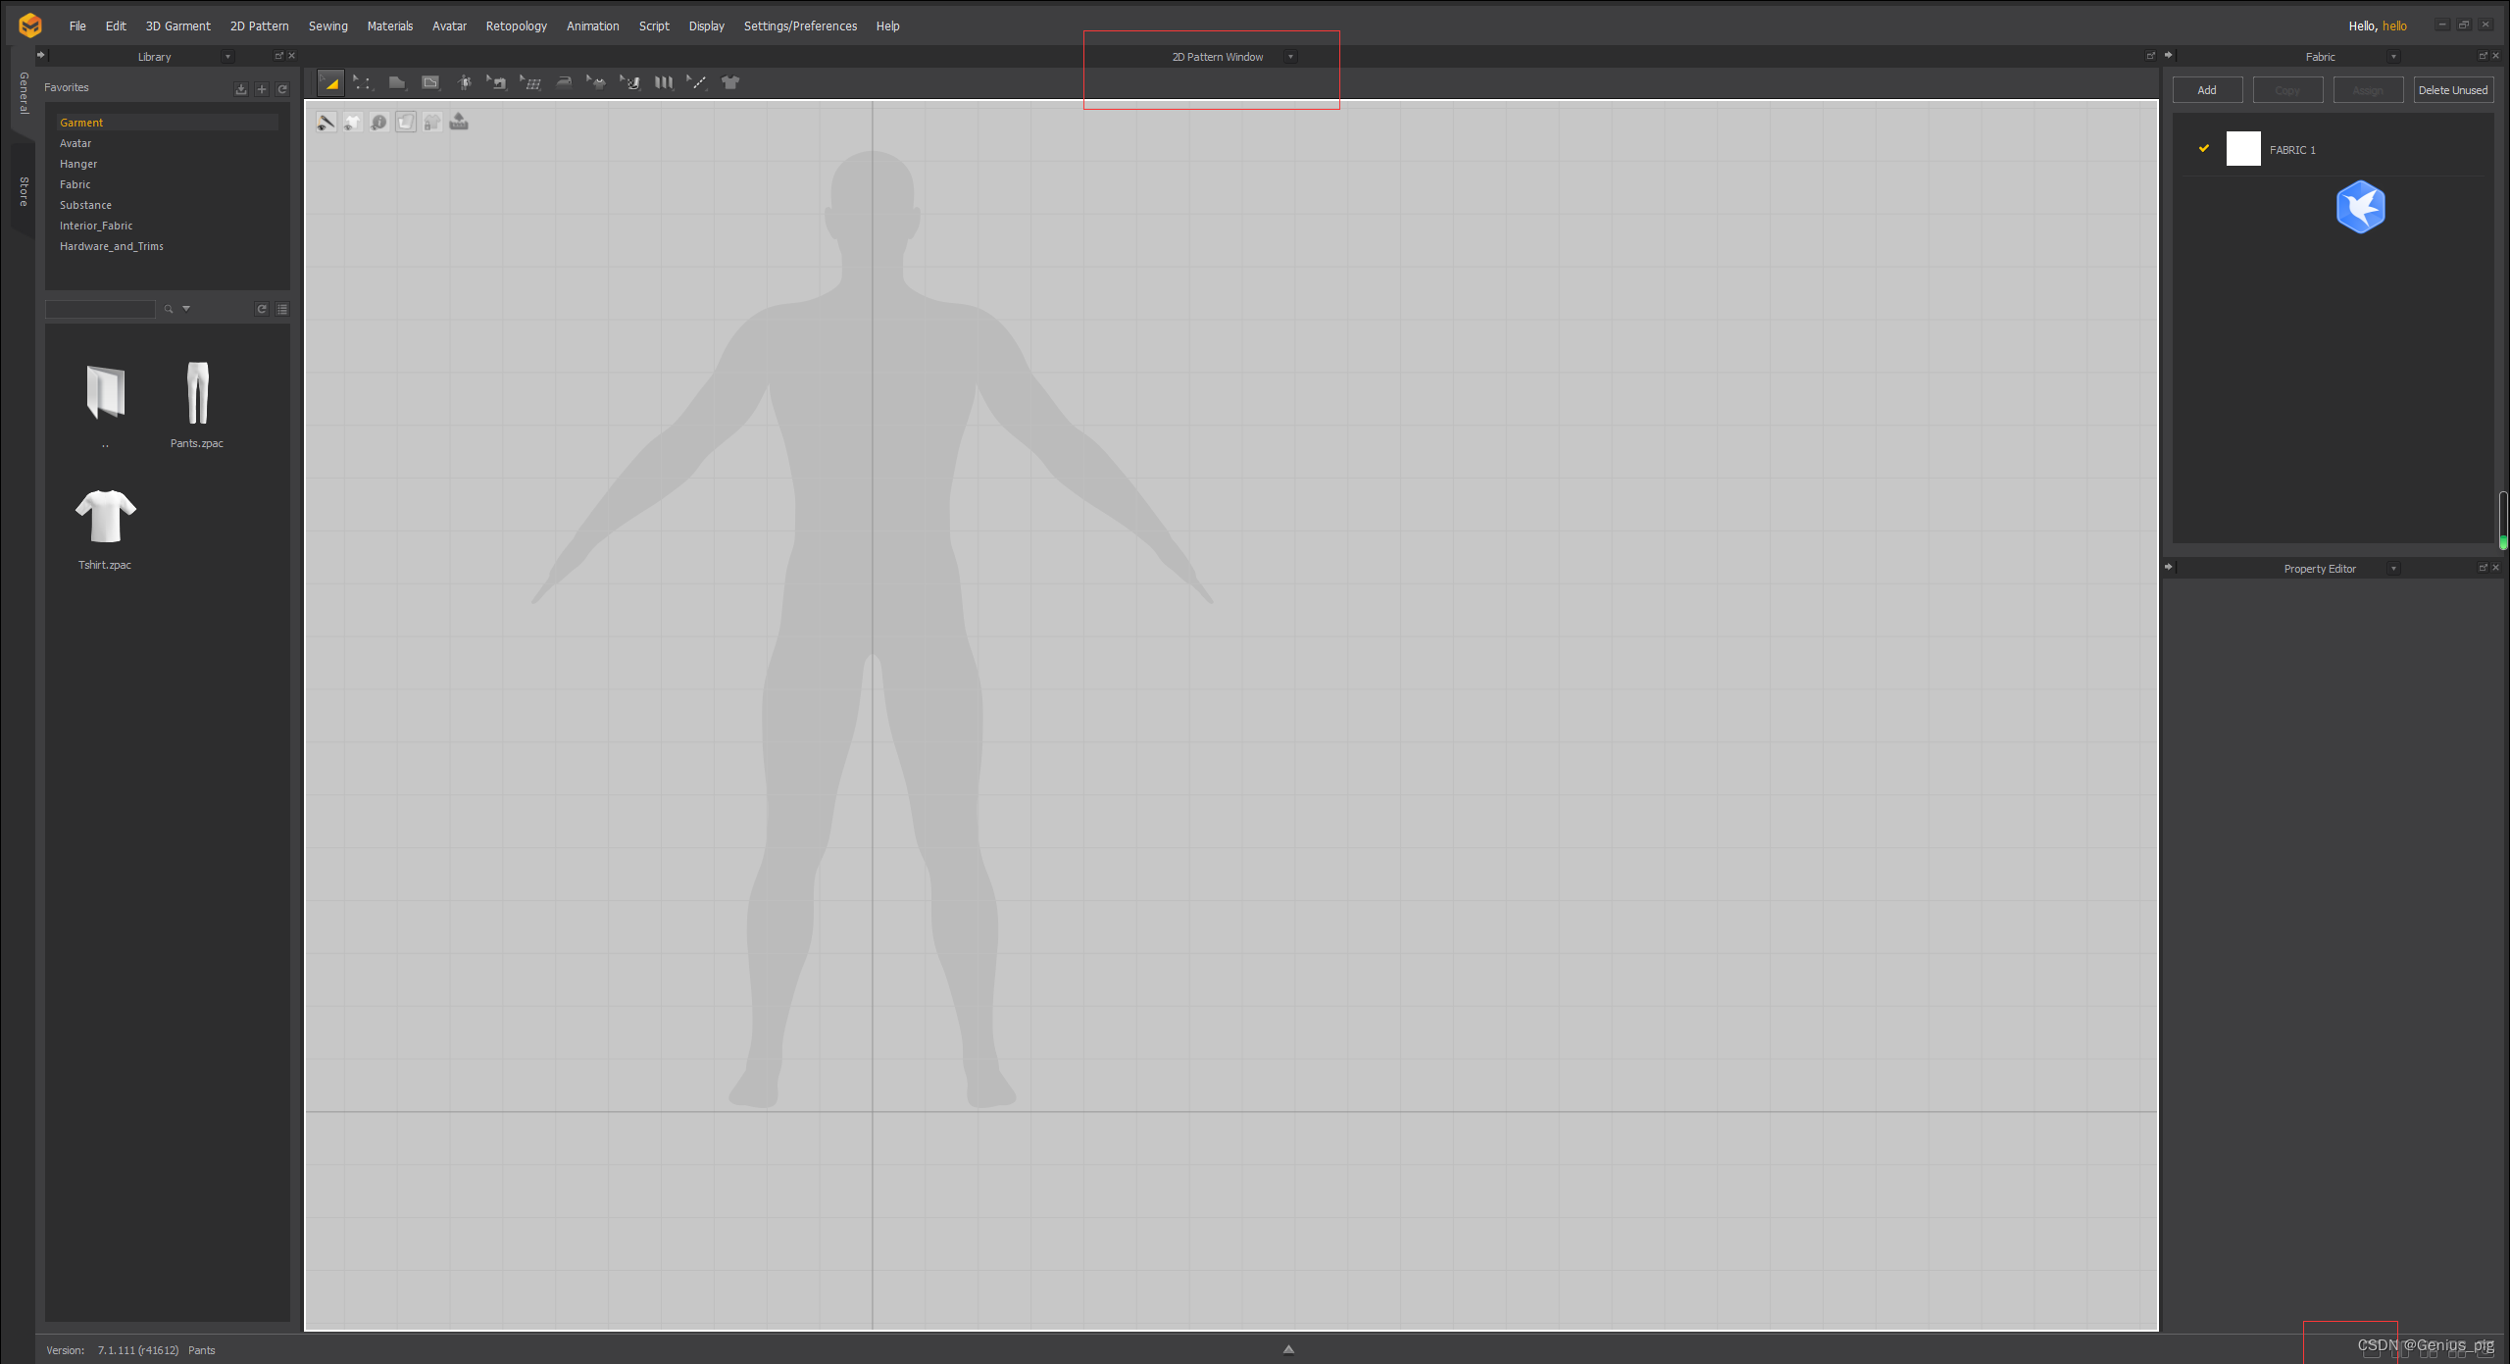Undock the Fabric panel
Image resolution: width=2510 pixels, height=1364 pixels.
pyautogui.click(x=2483, y=56)
